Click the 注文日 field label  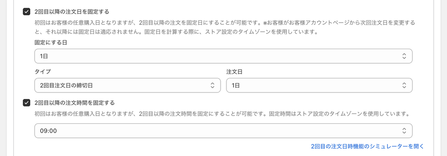[x=234, y=72]
